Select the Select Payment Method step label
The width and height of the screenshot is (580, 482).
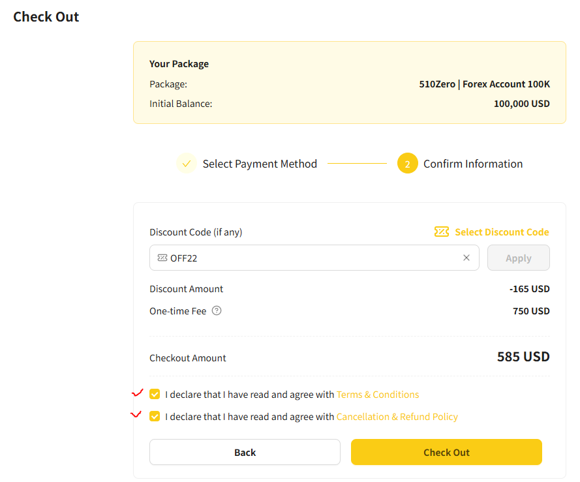260,164
